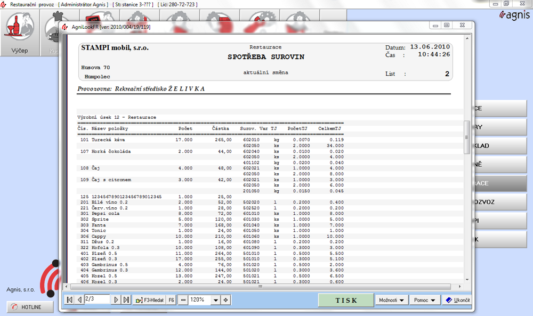Click horizontal scrollbar right arrow
The image size is (533, 316).
pos(459,287)
